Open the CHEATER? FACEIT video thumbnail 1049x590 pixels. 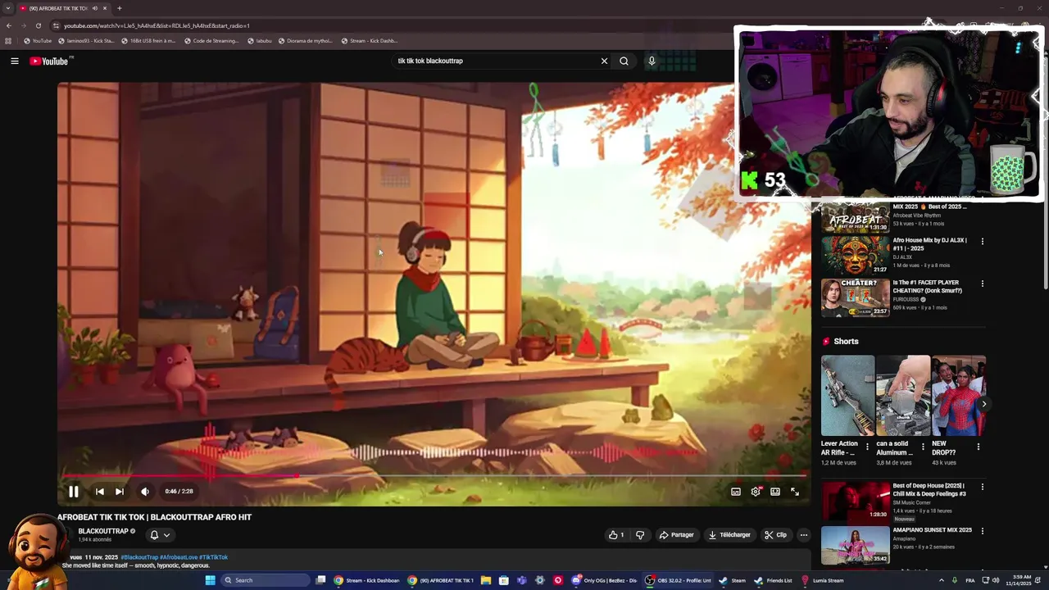tap(855, 297)
